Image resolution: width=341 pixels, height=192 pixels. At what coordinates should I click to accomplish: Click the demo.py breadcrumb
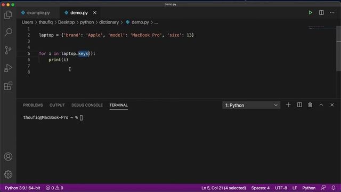click(137, 22)
